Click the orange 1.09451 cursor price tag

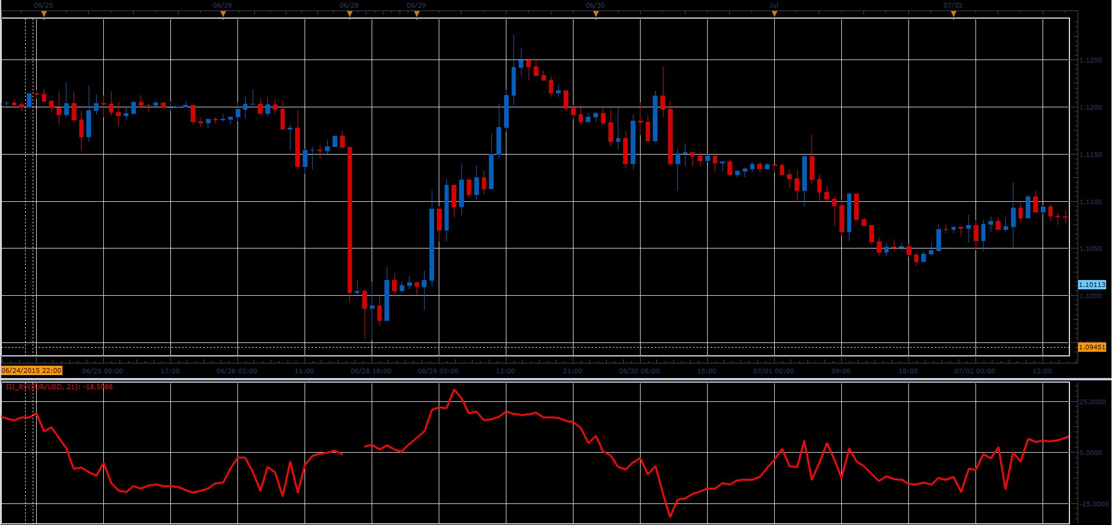1092,347
